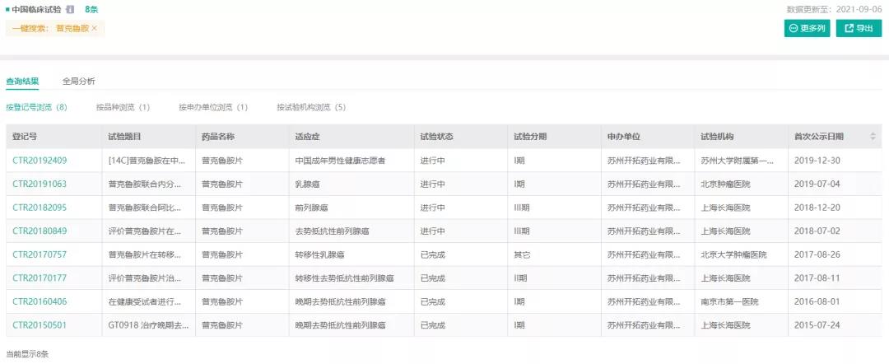Select 按试验机构浏览 (5) view
Viewport: 889px width, 364px height.
pyautogui.click(x=311, y=107)
